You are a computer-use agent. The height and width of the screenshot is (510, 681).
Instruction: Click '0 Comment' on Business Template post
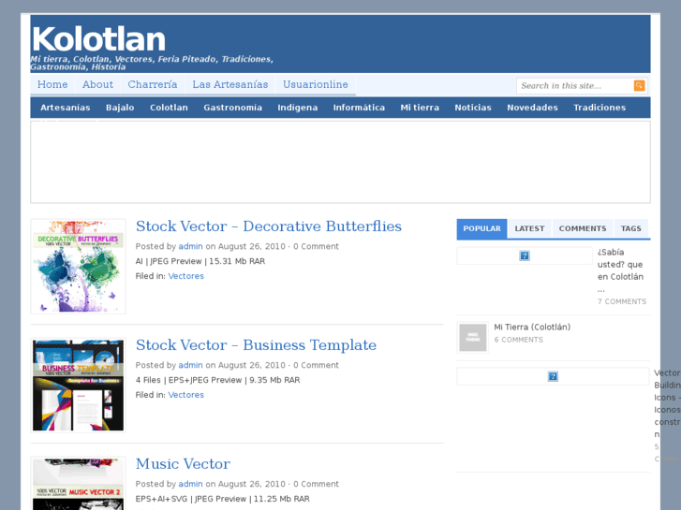[316, 365]
